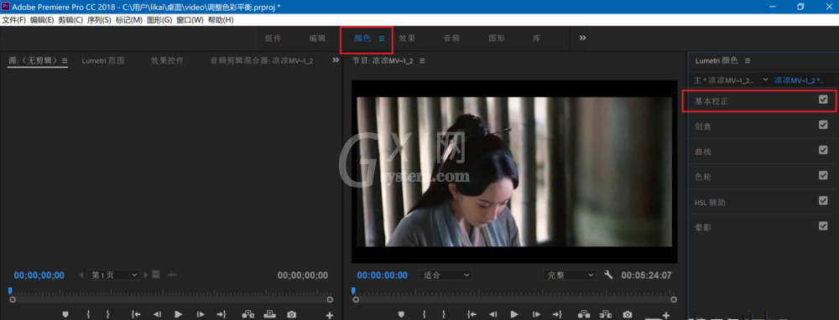Play clip in Source monitor

pos(180,315)
